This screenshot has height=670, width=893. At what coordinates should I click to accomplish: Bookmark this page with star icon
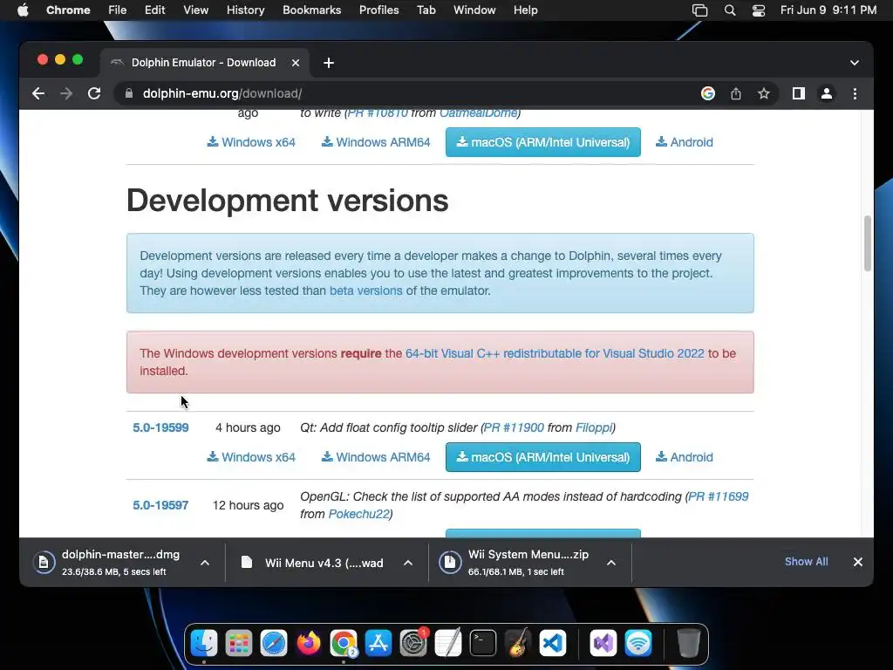pyautogui.click(x=764, y=93)
